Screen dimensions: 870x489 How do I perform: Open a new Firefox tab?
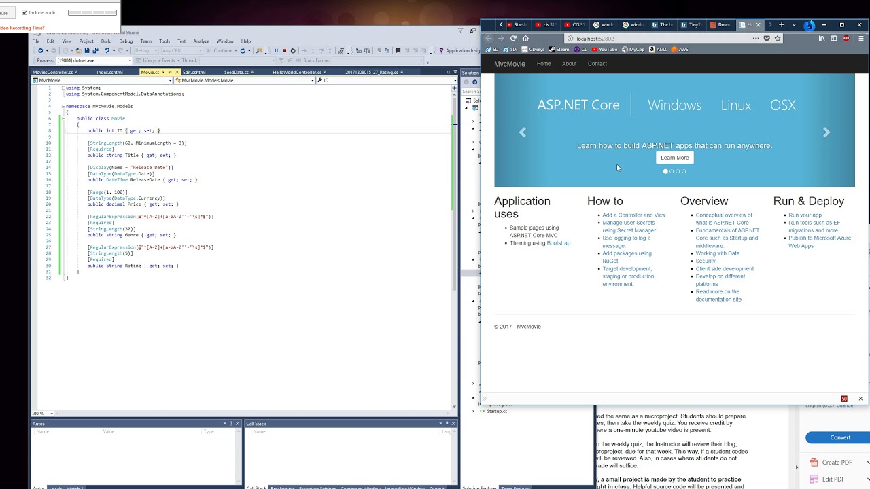pyautogui.click(x=782, y=25)
